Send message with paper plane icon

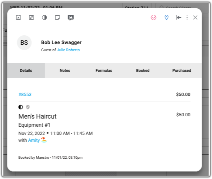click(178, 18)
